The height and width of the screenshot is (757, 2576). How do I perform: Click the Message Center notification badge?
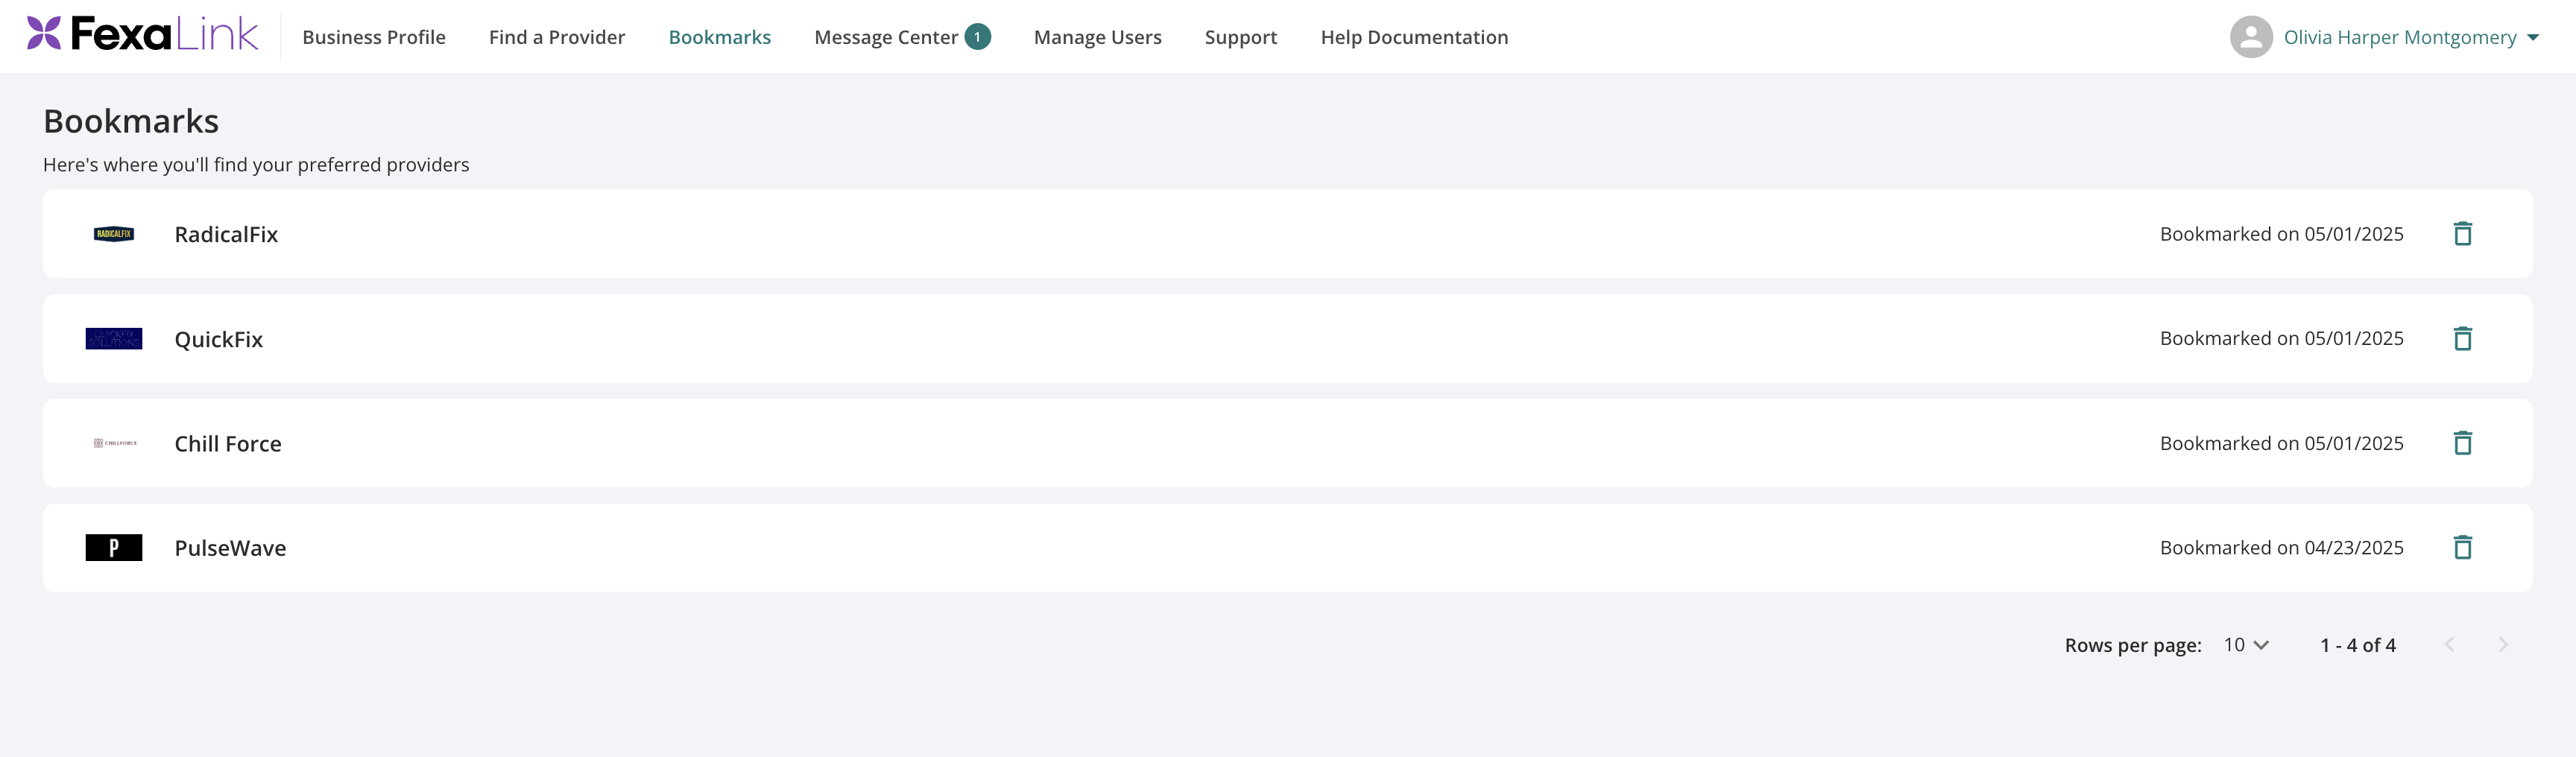click(977, 37)
